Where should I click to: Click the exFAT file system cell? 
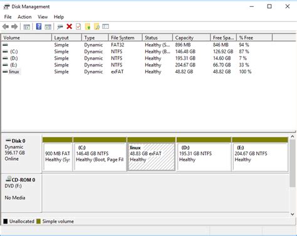(x=117, y=72)
